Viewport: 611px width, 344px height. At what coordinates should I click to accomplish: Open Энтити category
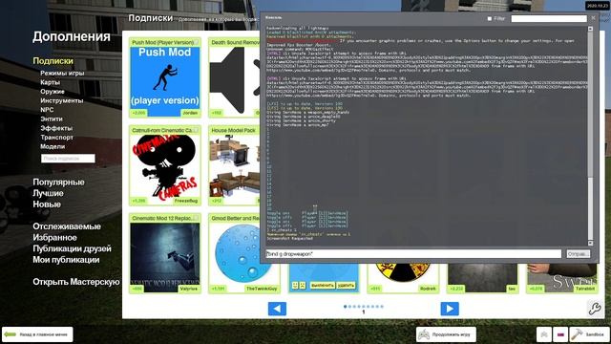point(52,118)
